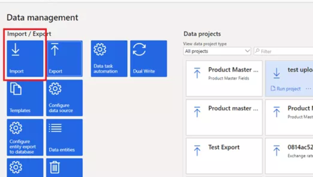Expand the All projects dropdown

point(217,51)
